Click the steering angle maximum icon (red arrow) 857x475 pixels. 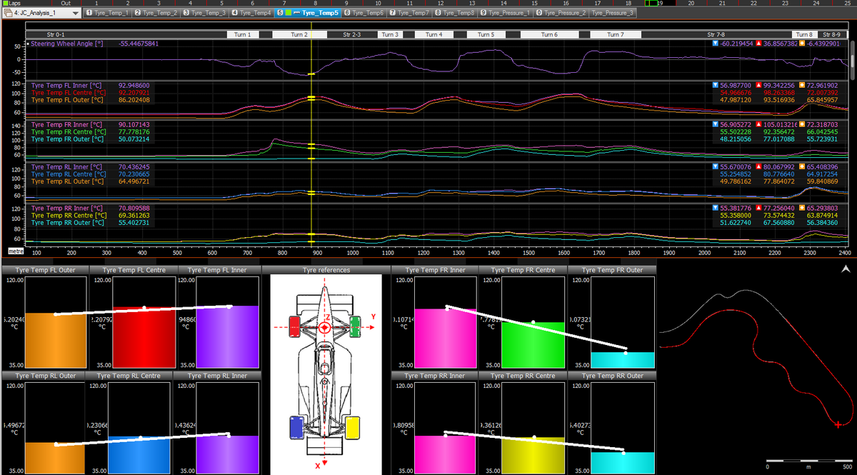click(759, 44)
